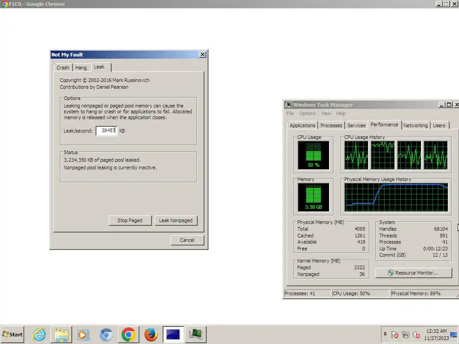Click the shield icon on Resource Monitor

(x=390, y=273)
